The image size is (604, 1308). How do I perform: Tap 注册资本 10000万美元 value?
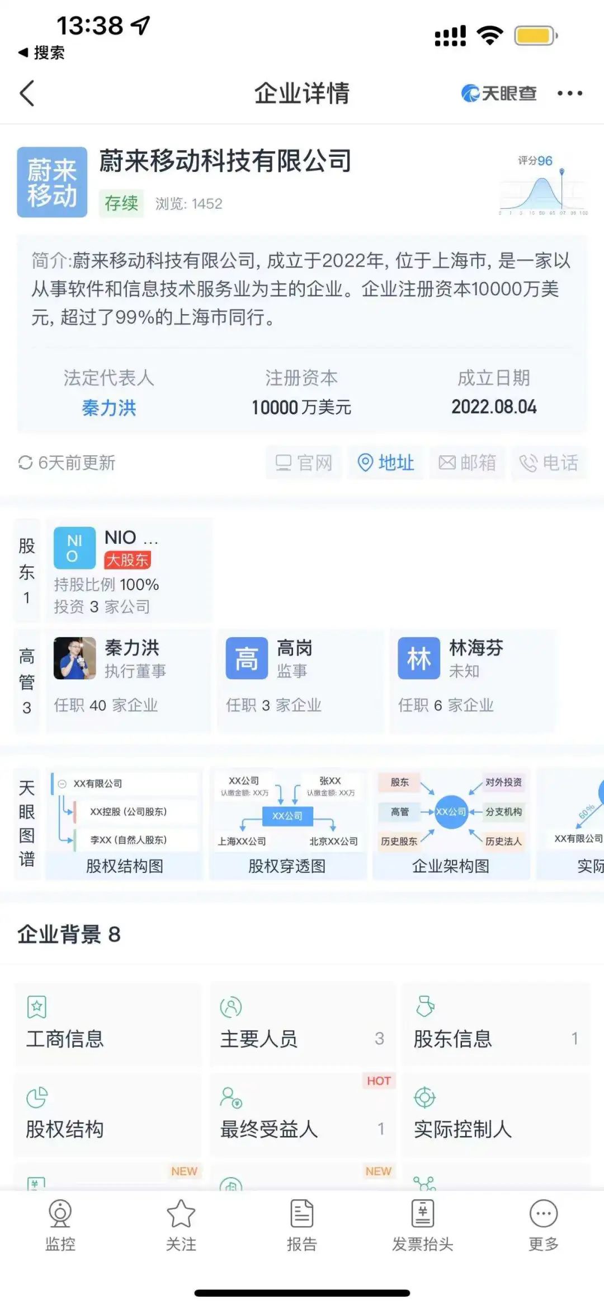[301, 407]
